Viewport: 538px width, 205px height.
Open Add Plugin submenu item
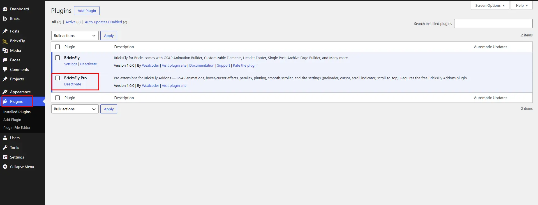tap(12, 120)
